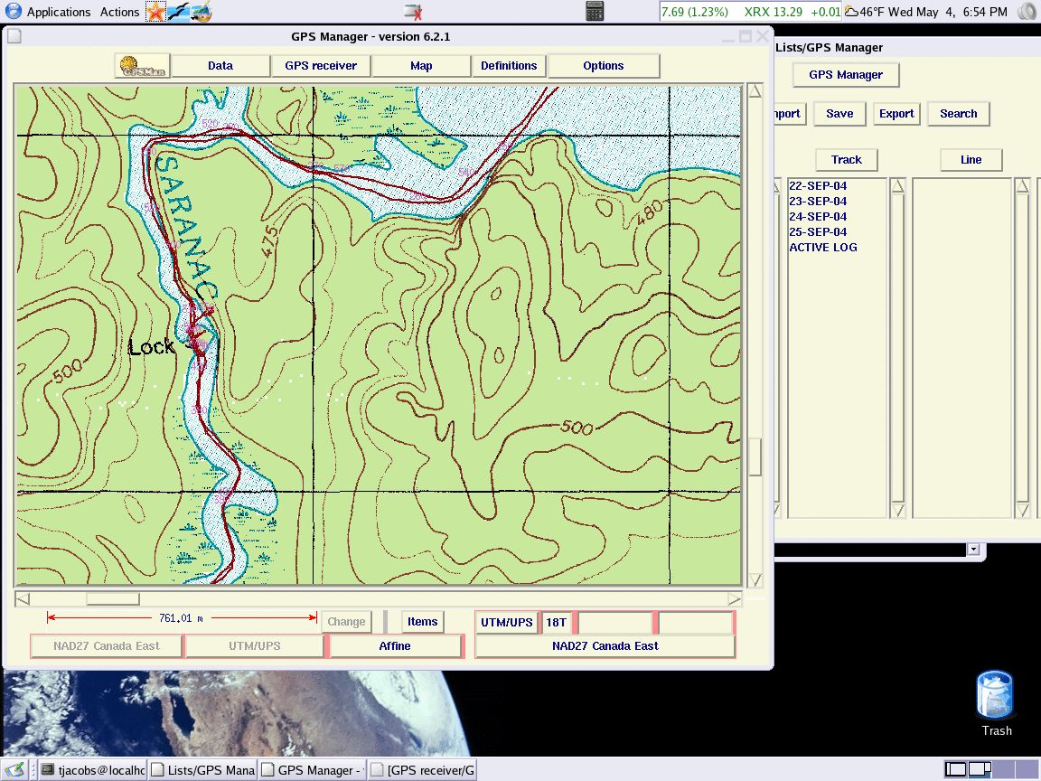Image resolution: width=1041 pixels, height=781 pixels.
Task: Click the Line list down scroll arrow
Action: (x=1022, y=510)
